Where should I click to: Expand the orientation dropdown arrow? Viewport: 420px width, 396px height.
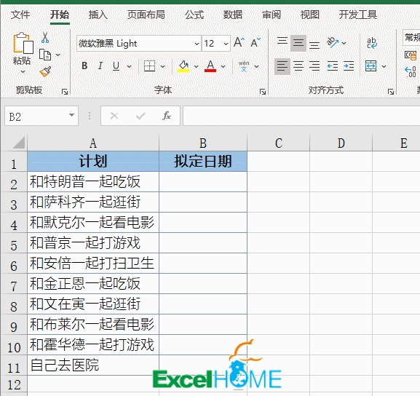coord(344,43)
